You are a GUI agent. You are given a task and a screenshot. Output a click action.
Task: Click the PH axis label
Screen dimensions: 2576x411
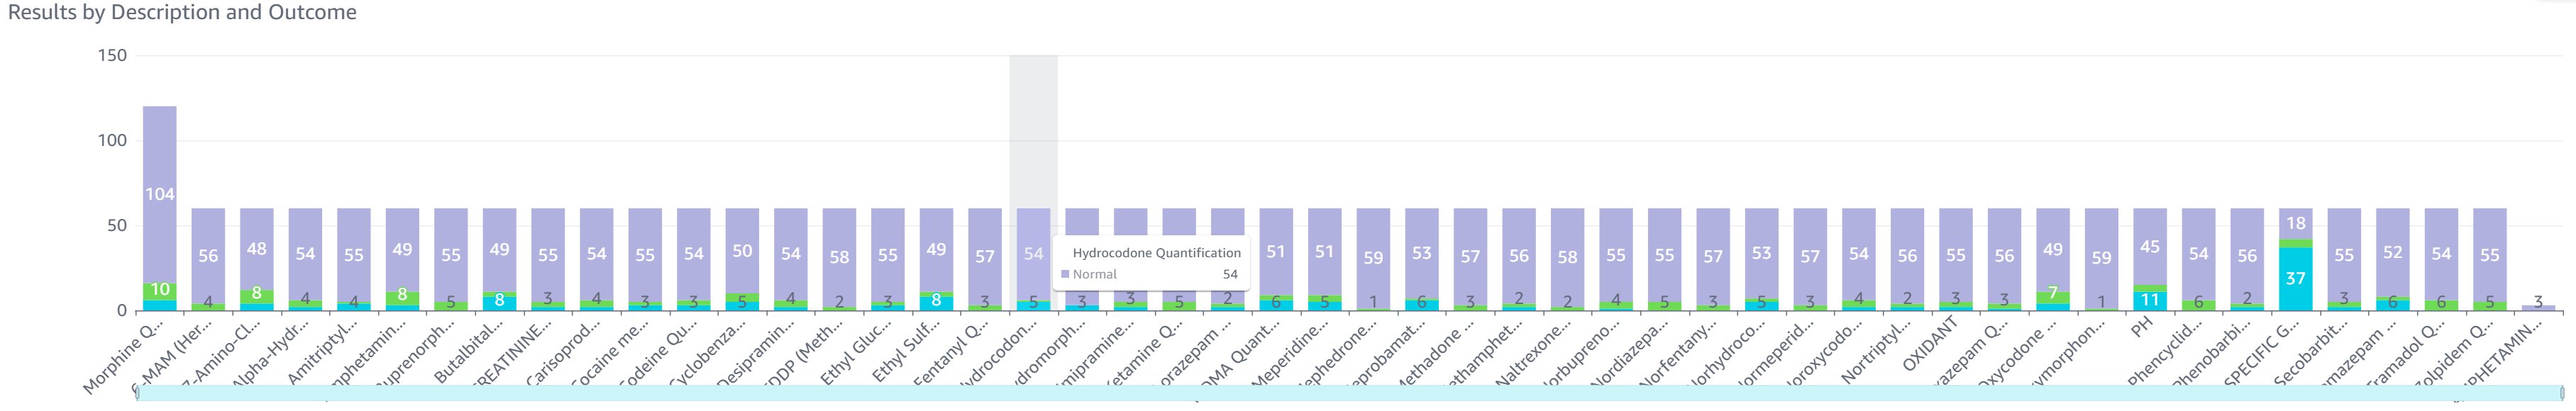point(2141,327)
